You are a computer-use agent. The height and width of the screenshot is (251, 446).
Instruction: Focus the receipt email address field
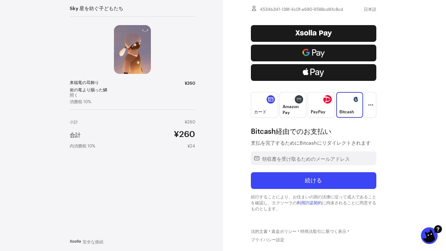314,158
